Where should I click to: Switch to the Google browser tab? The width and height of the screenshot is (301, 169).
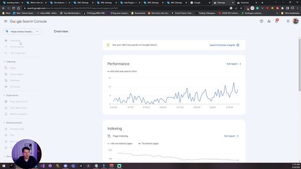click(x=199, y=3)
